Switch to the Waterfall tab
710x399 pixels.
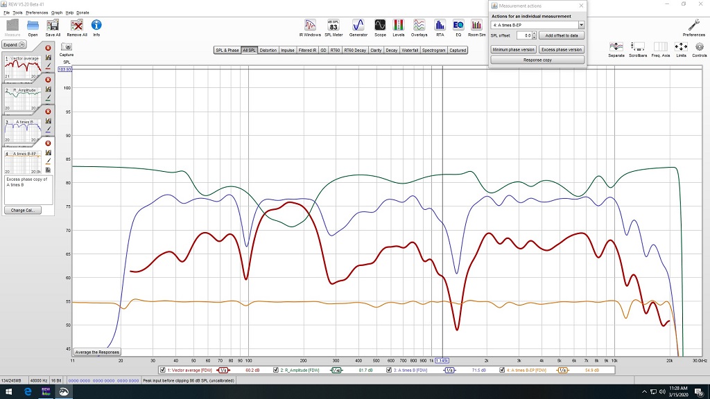410,50
